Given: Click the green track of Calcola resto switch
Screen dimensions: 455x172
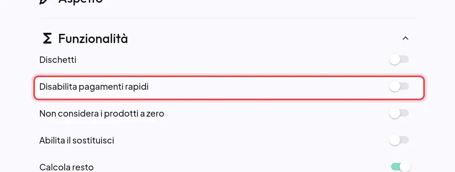Looking at the screenshot, I should [395, 167].
